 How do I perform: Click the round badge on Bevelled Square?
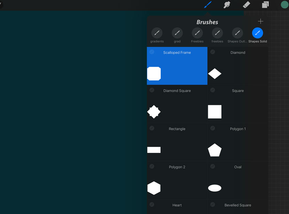tap(212, 204)
